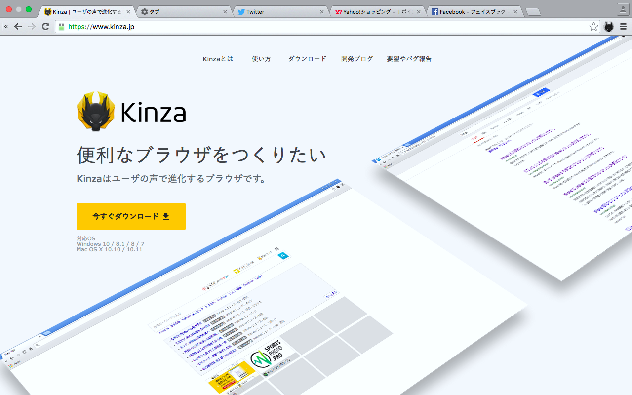Select the Kinza homepage tab
Viewport: 632px width, 395px height.
click(x=88, y=12)
